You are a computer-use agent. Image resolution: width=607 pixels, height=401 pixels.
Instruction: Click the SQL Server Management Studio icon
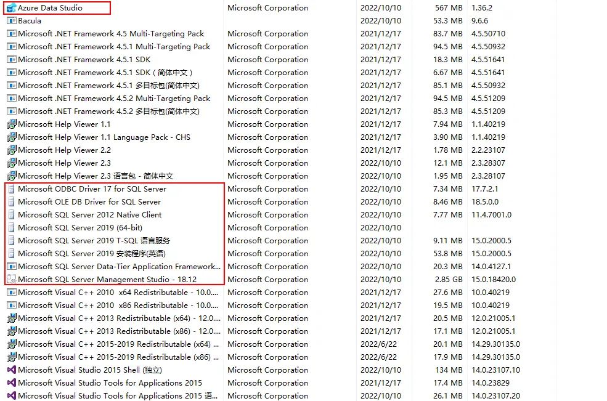12,279
